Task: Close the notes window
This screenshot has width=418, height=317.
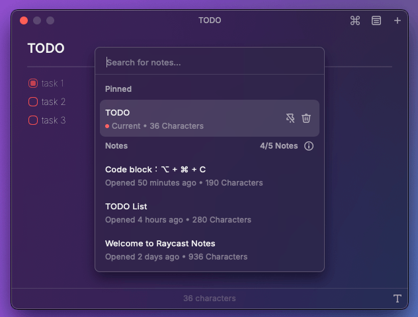Action: coord(24,20)
